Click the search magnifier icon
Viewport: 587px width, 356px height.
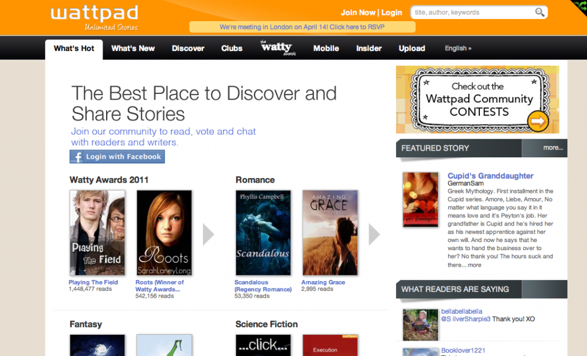pos(539,11)
